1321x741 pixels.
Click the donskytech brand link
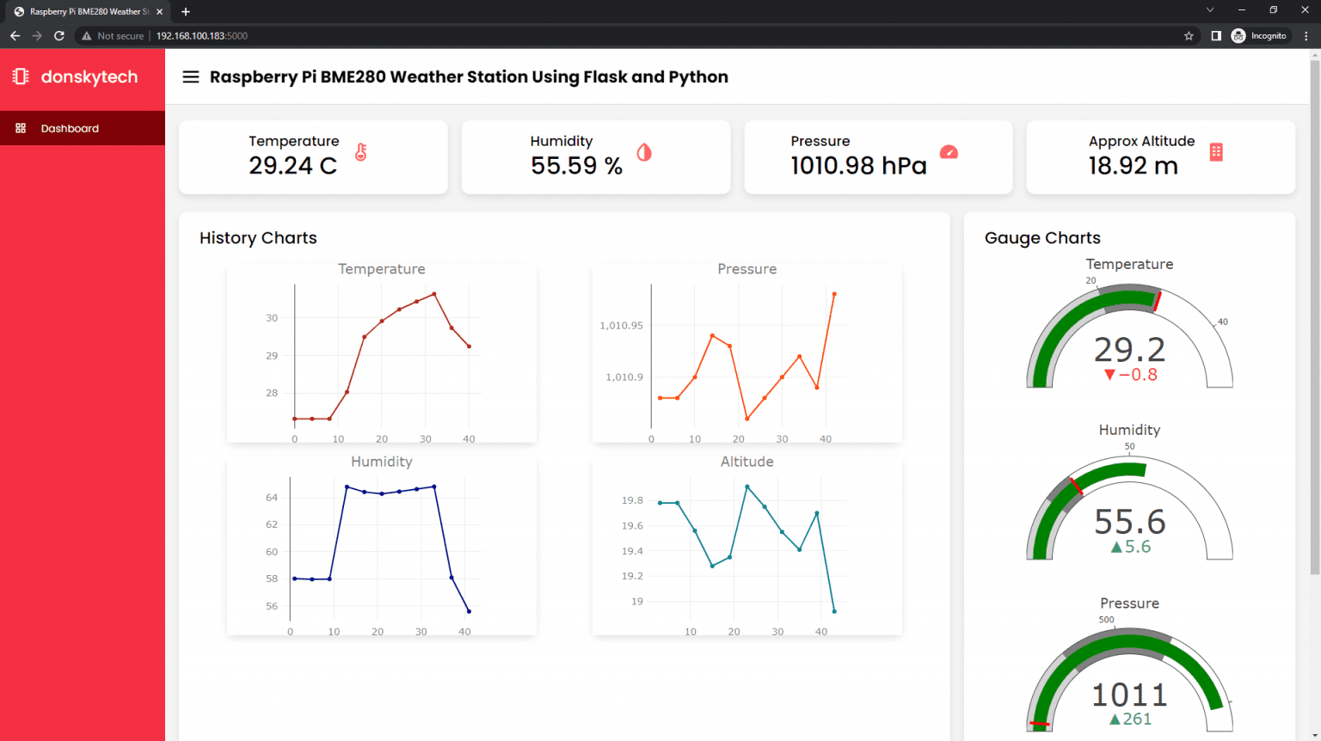(x=89, y=77)
